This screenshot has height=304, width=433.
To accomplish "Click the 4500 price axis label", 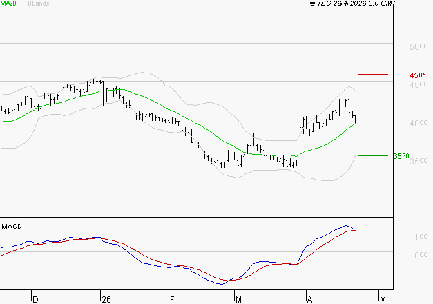I will pyautogui.click(x=418, y=84).
